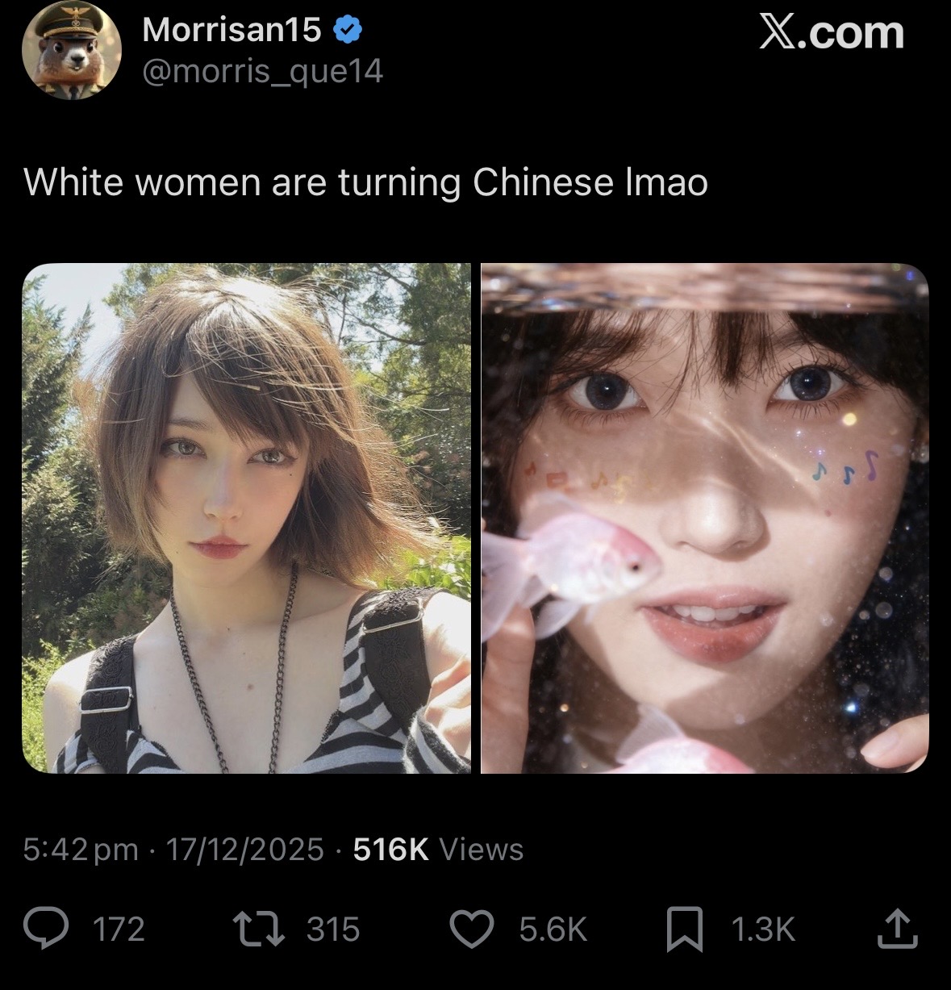Screen dimensions: 951x990
Task: Click the 516K Views label
Action: click(439, 849)
